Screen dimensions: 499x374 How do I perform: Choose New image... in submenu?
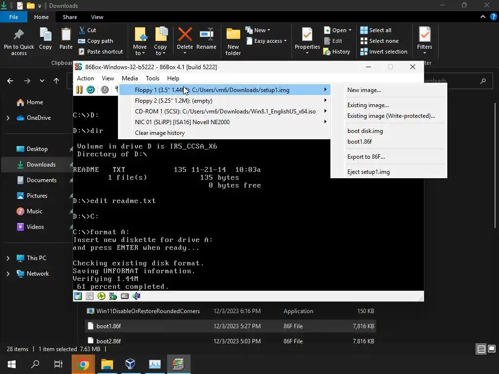(389, 90)
